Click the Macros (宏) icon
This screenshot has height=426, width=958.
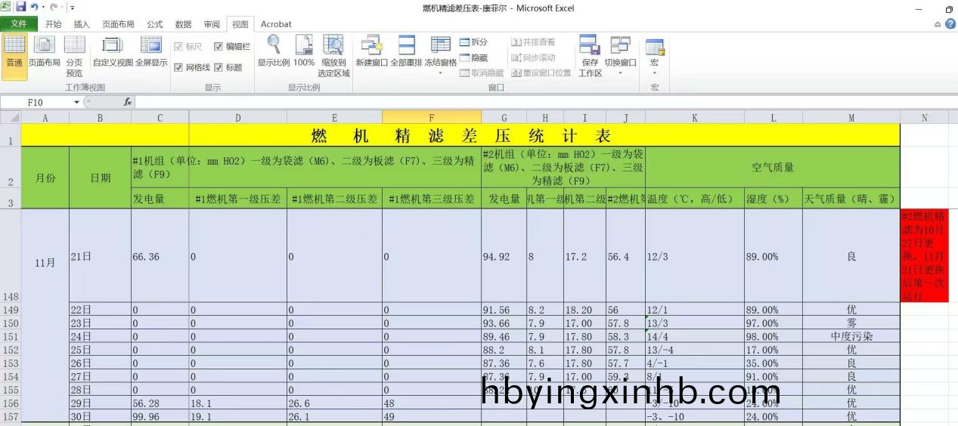point(655,47)
